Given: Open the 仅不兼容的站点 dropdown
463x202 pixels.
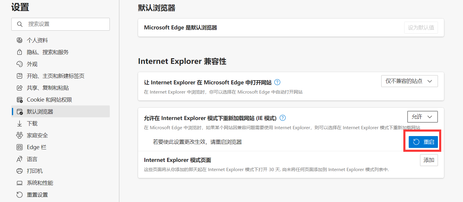Looking at the screenshot, I should coord(409,81).
